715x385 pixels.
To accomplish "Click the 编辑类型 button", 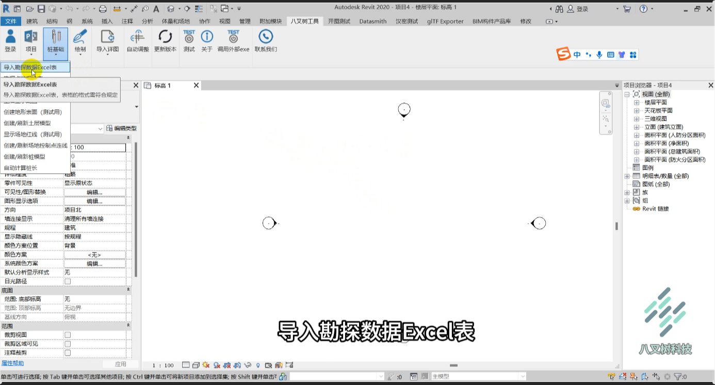I will [x=122, y=128].
